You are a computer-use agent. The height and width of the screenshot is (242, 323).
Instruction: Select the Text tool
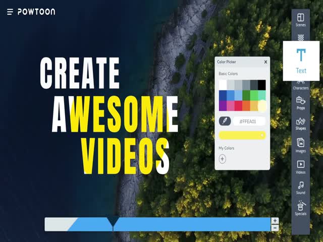301,60
